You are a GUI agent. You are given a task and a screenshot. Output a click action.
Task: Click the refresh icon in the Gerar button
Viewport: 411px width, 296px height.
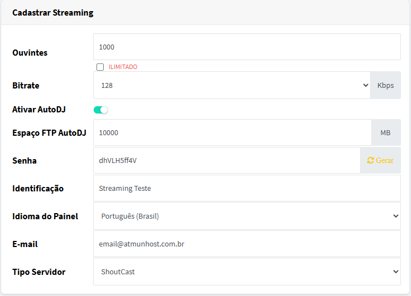click(x=370, y=160)
